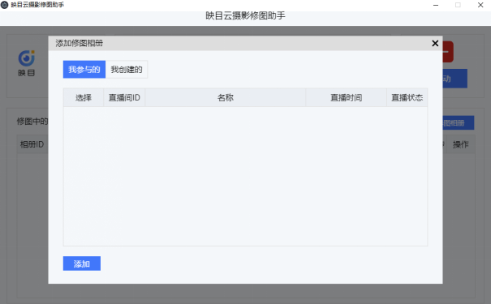Click the 直播状态 column header

[407, 98]
